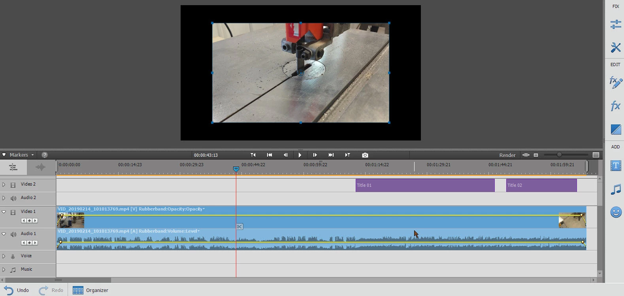Expand the Video 2 track

tap(4, 184)
